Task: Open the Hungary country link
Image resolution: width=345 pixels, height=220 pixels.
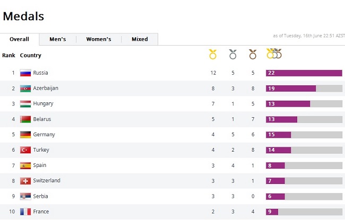Action: (43, 104)
